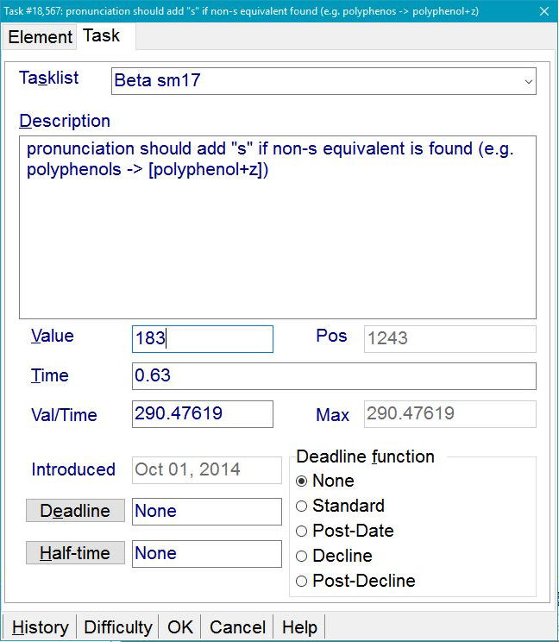Select Post-Date deadline function option
Screen dimensions: 559x642
tap(302, 532)
